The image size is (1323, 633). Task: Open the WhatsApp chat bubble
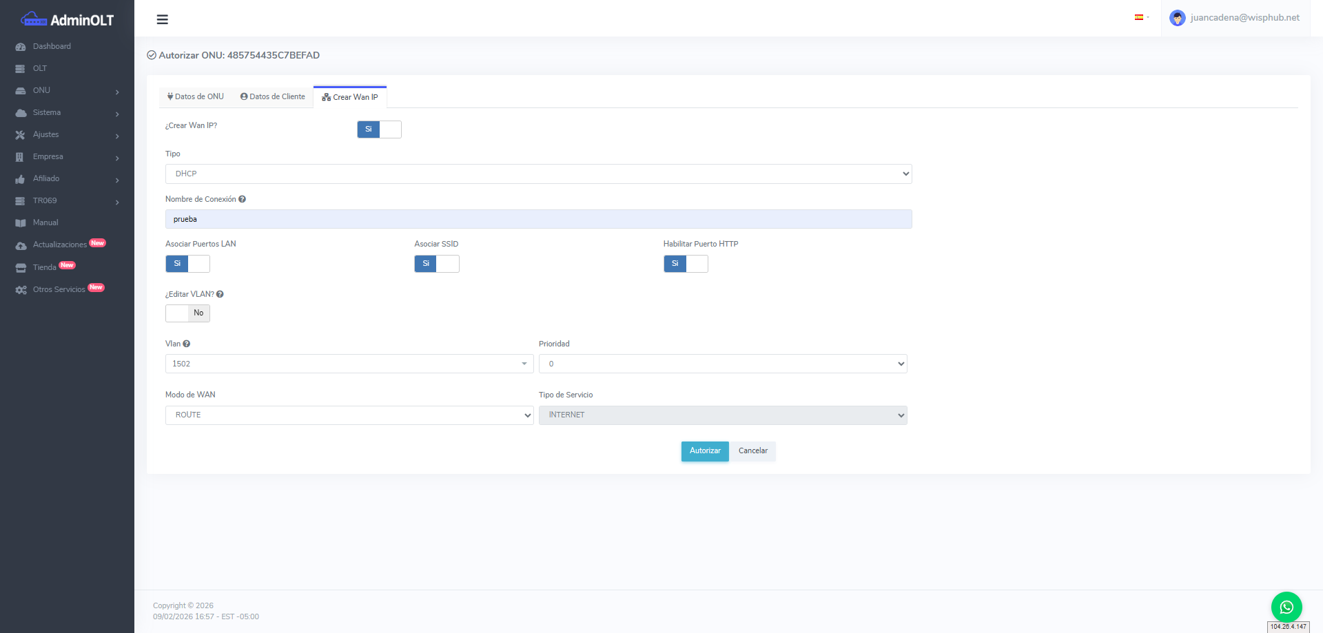point(1286,607)
